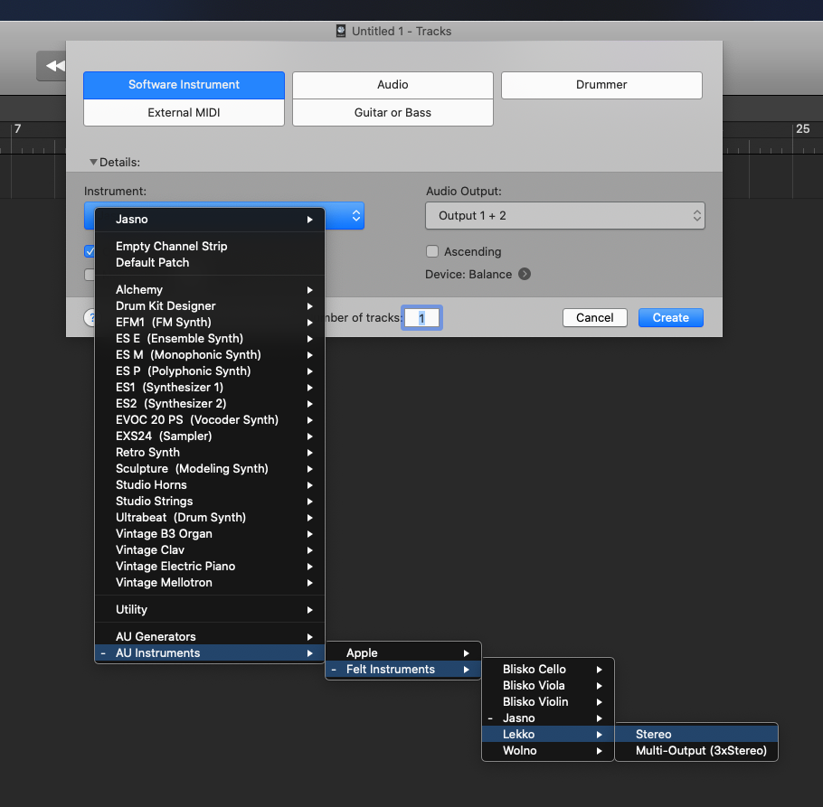Open the ES E (Ensemble Synth) submenu
Image resolution: width=823 pixels, height=807 pixels.
click(x=210, y=338)
